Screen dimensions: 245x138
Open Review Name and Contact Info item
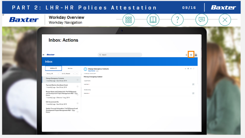point(61,95)
